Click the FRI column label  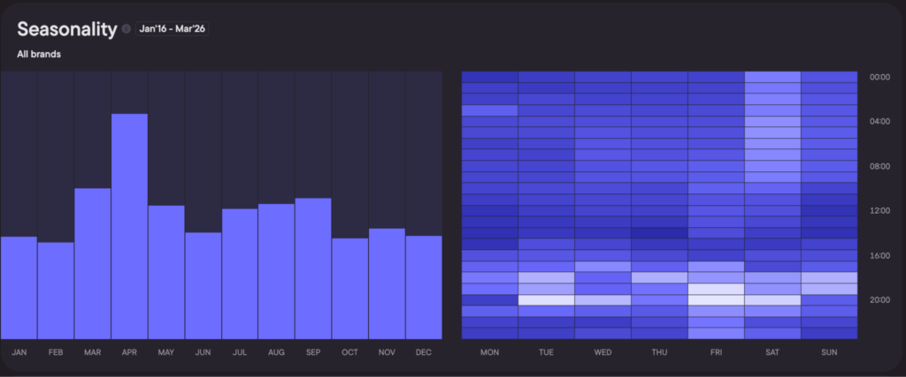[x=716, y=352]
